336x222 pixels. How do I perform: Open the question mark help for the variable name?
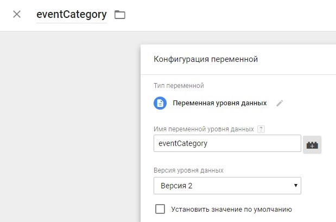tap(261, 129)
